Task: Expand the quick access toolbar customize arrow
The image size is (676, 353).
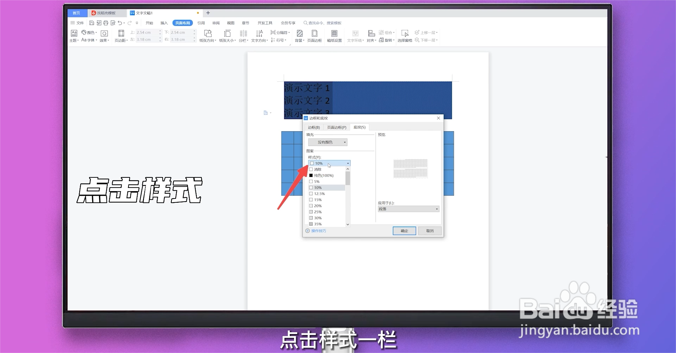Action: click(137, 23)
